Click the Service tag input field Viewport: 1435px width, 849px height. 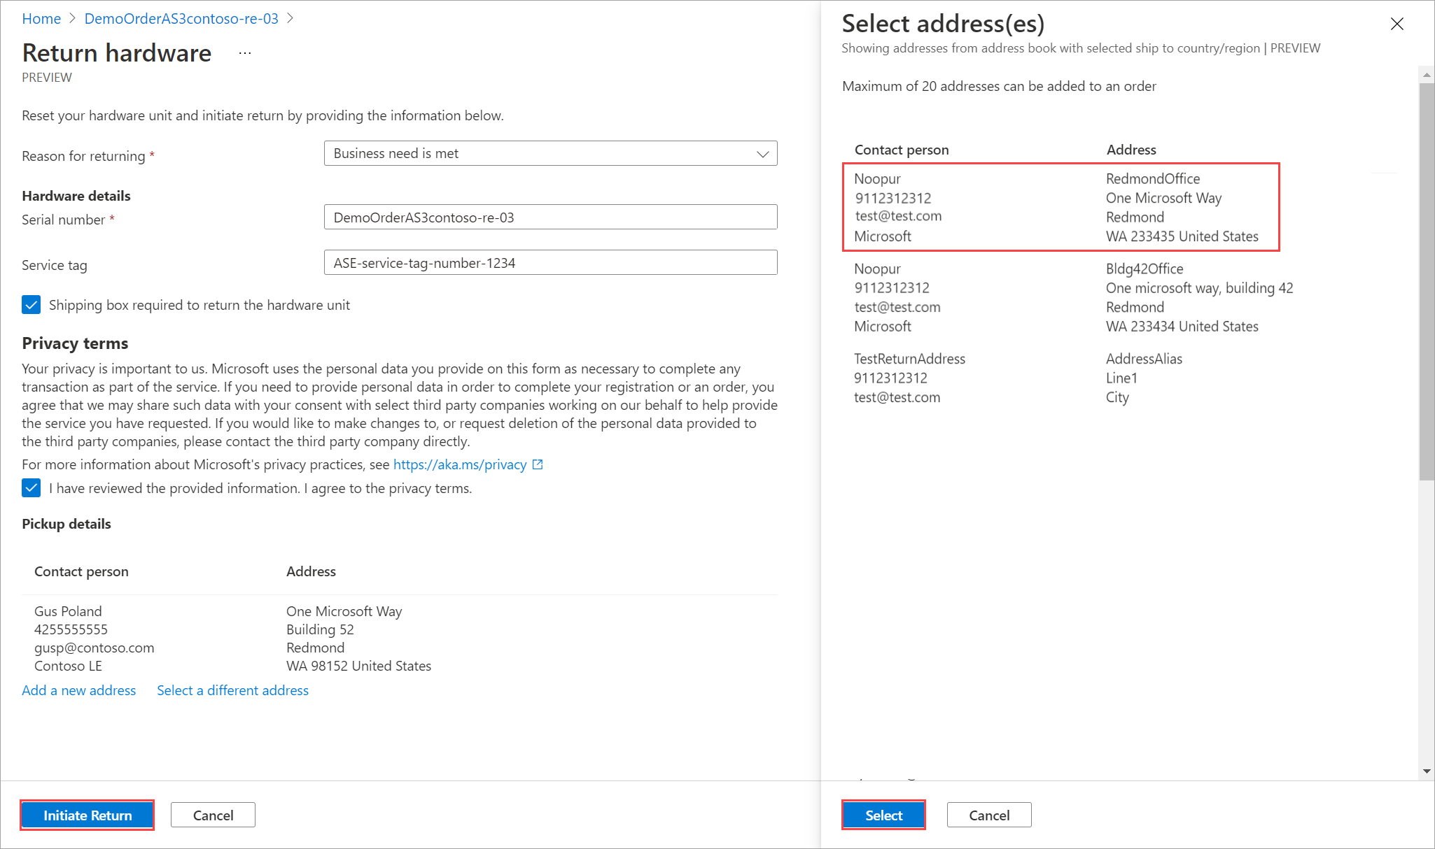click(x=550, y=263)
